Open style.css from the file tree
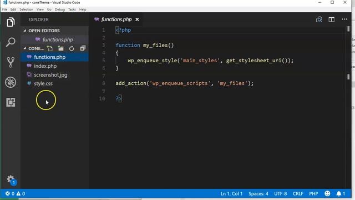 point(54,83)
